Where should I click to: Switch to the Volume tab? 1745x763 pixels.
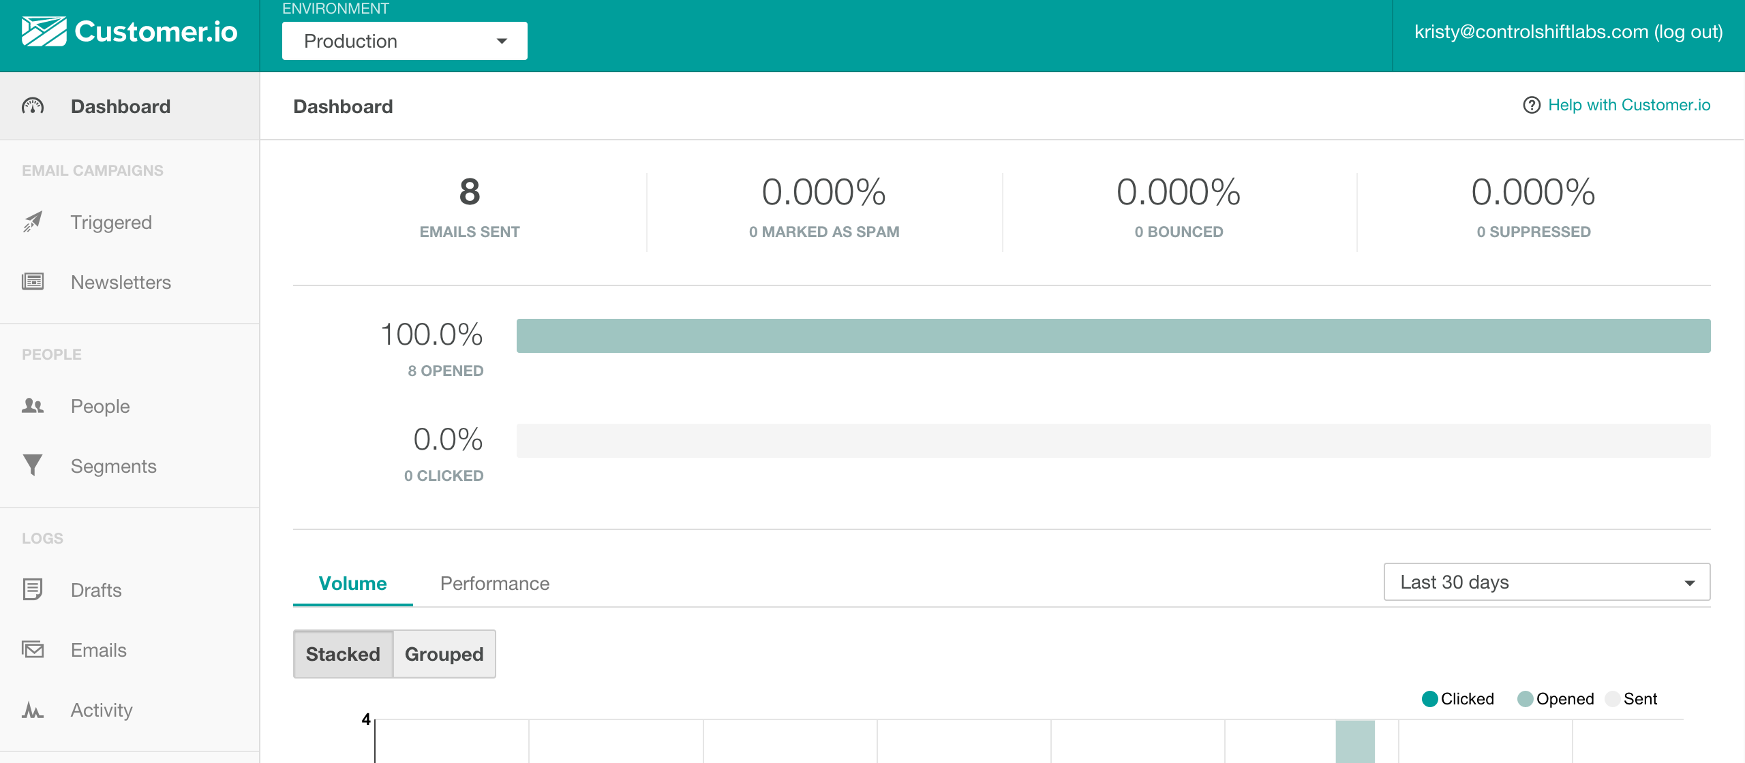(353, 584)
